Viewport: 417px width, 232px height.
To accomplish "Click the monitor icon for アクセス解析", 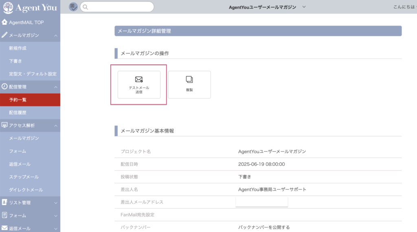I will pos(4,125).
